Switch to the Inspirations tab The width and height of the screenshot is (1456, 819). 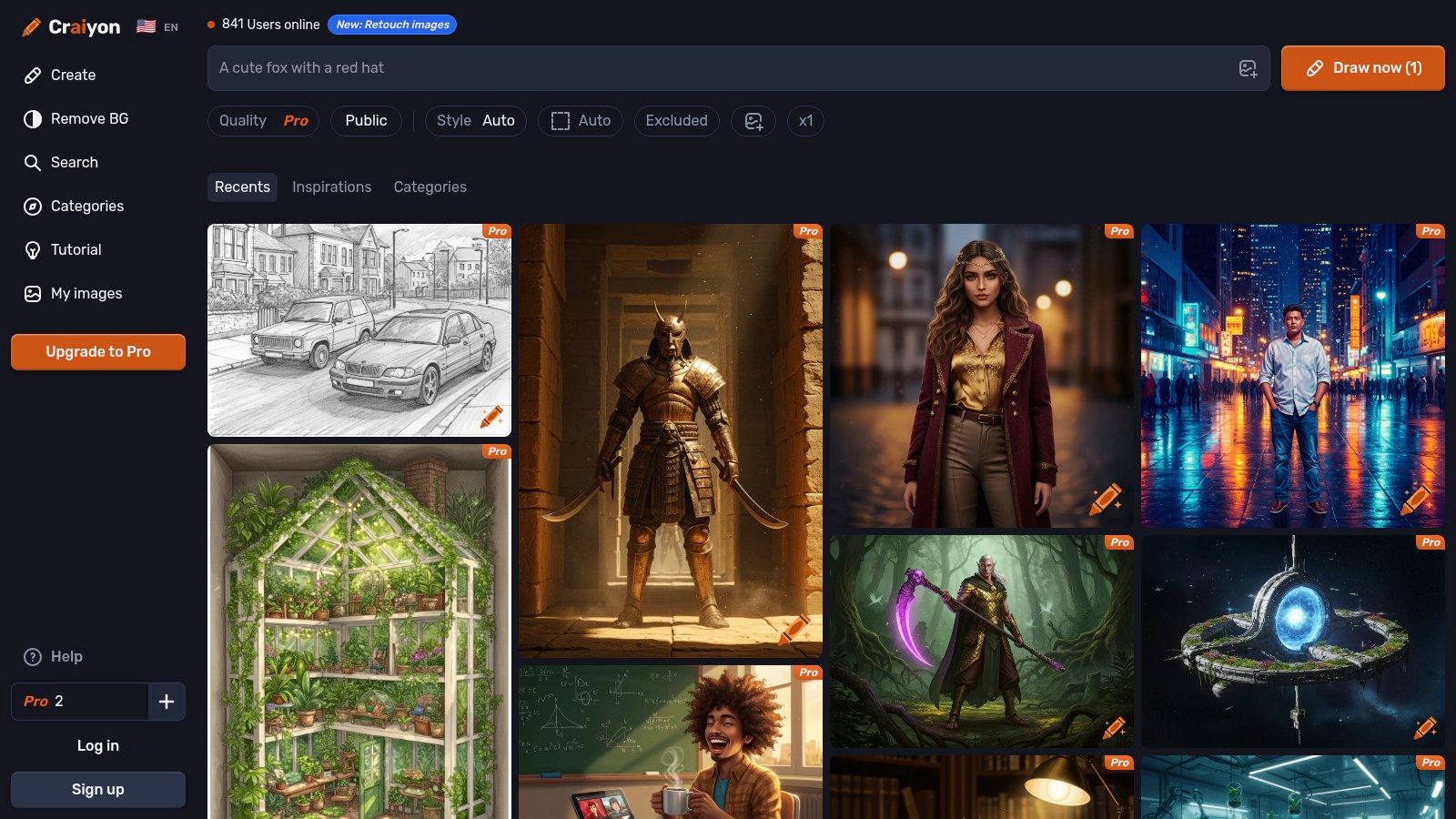[x=331, y=187]
